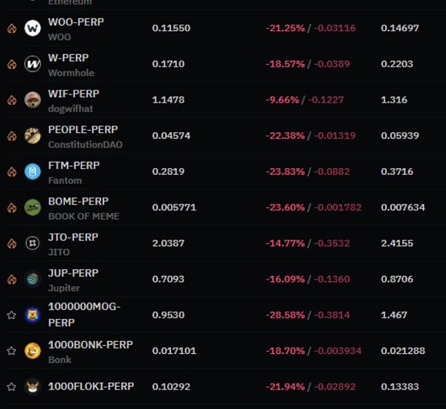This screenshot has height=409, width=446.
Task: Click the ConstitutionDAO PEOPLE-PERP coin logo
Action: click(33, 135)
